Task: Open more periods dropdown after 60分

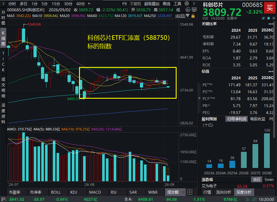Action: click(x=89, y=4)
